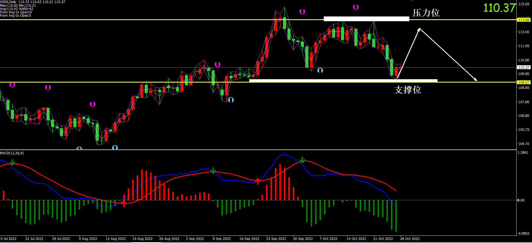Click the large green 110.37 price display

pos(499,8)
